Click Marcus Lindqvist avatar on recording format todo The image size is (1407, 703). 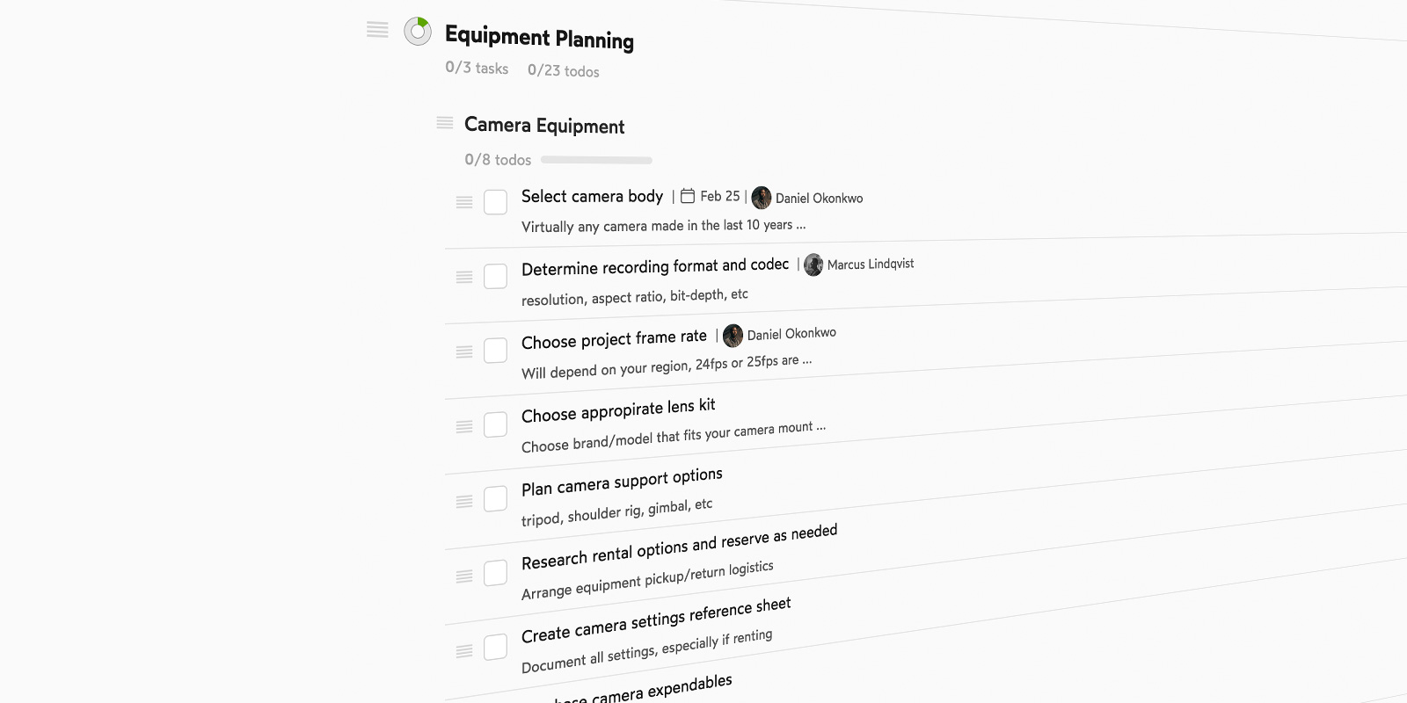[813, 265]
